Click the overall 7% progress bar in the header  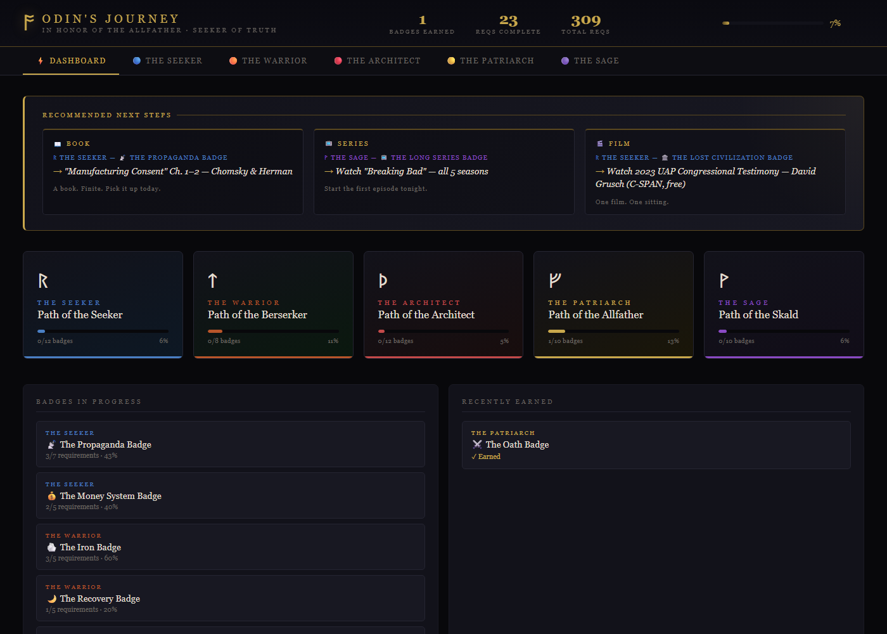773,23
